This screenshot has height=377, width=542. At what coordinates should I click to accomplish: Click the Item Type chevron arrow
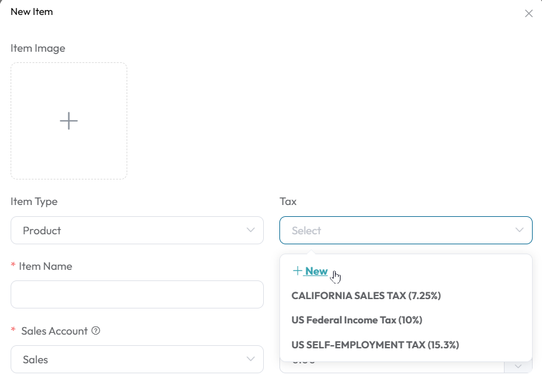(251, 230)
